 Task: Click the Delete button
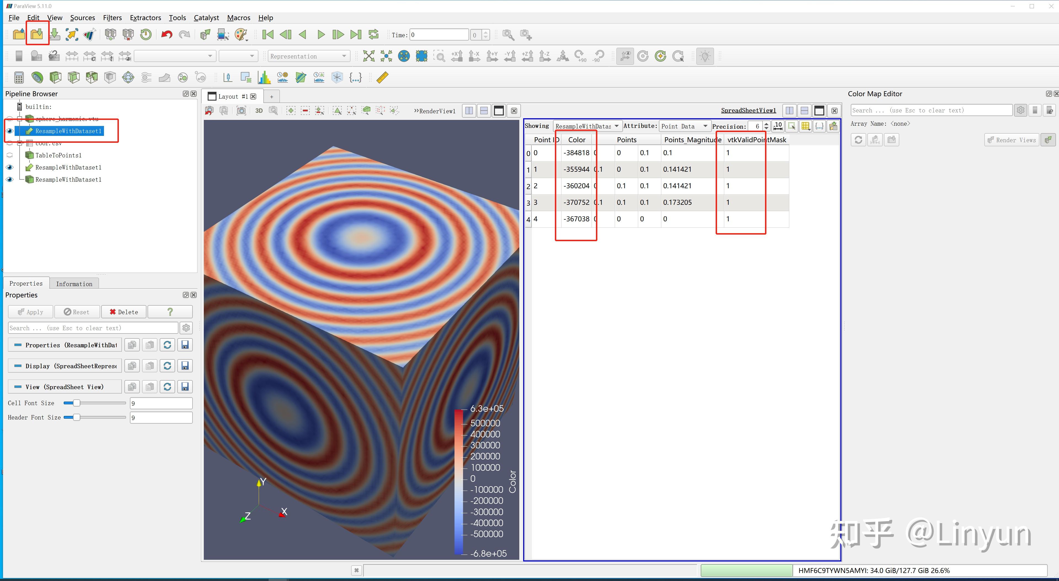click(124, 312)
